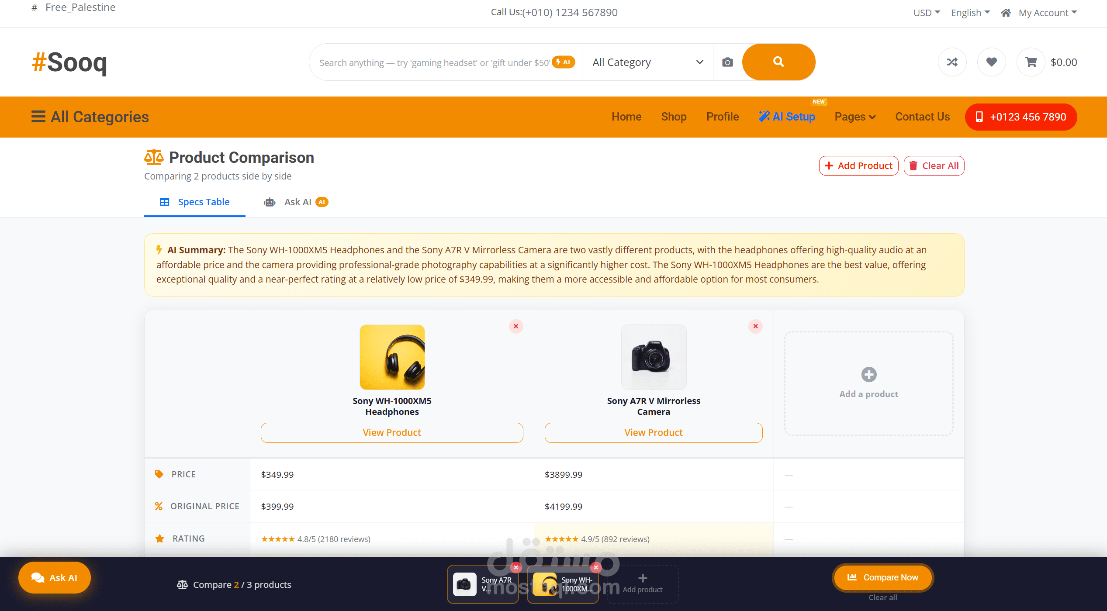
Task: Remove Sony A7R V Camera from comparison table
Action: 755,326
